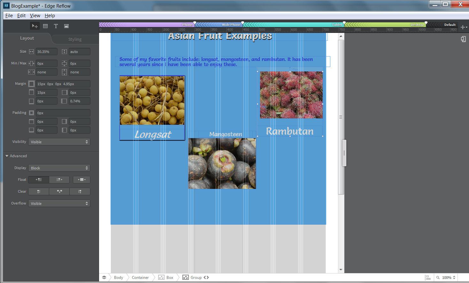Enable clear both option
Viewport: 469px width, 283px height.
coord(59,191)
